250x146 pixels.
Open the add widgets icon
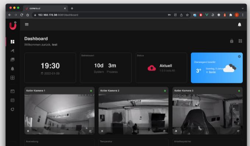pyautogui.click(x=240, y=41)
